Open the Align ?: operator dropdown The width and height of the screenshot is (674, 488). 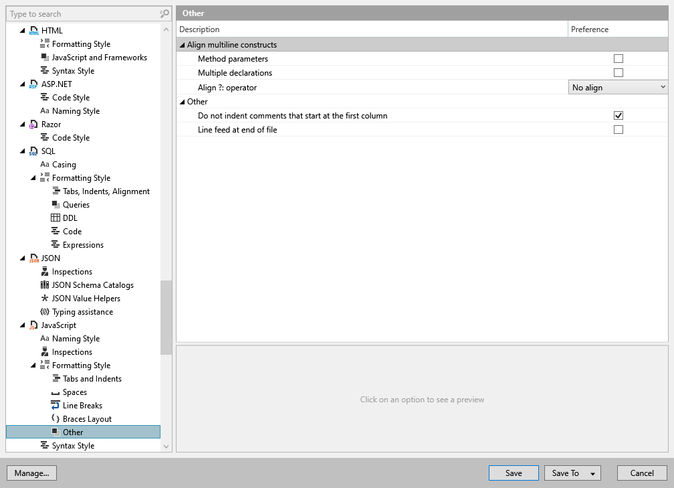coord(618,88)
